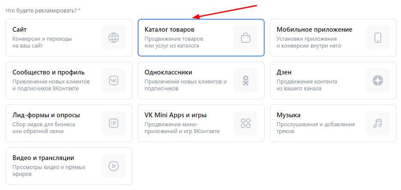Viewport: 401px width, 190px height.
Task: Click the globe icon in Сайт card
Action: (x=114, y=38)
